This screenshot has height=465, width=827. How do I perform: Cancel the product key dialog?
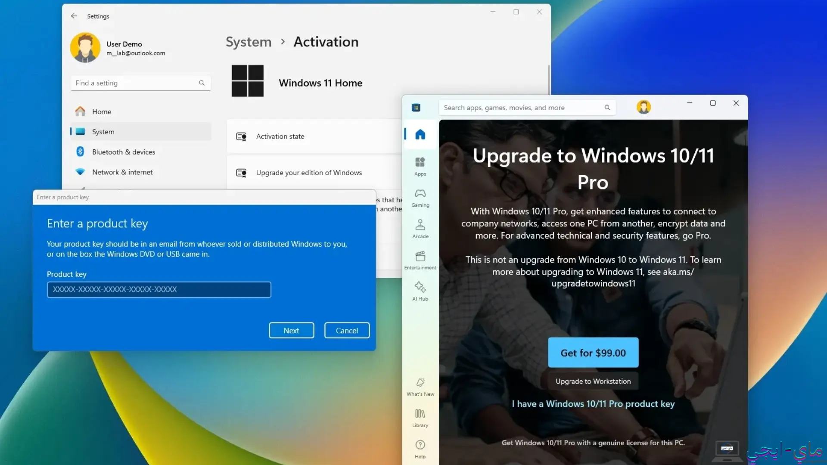click(x=347, y=331)
